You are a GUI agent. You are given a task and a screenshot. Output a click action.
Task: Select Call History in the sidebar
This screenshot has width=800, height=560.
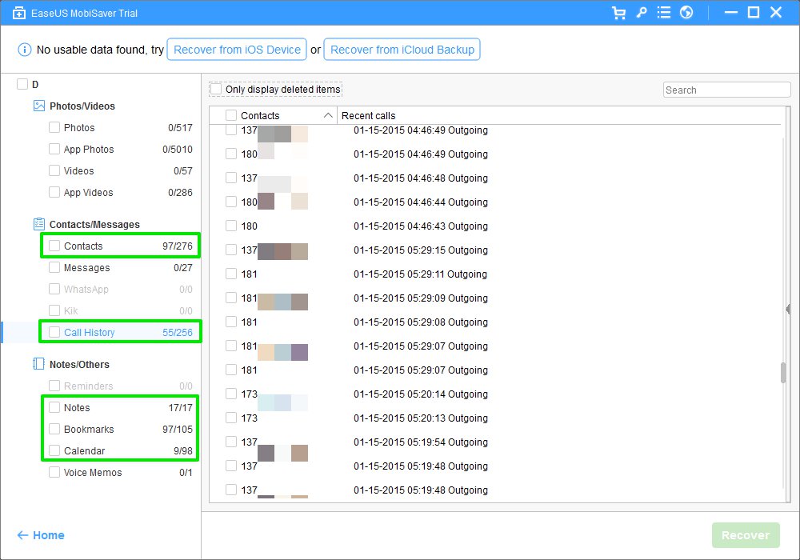pos(89,332)
